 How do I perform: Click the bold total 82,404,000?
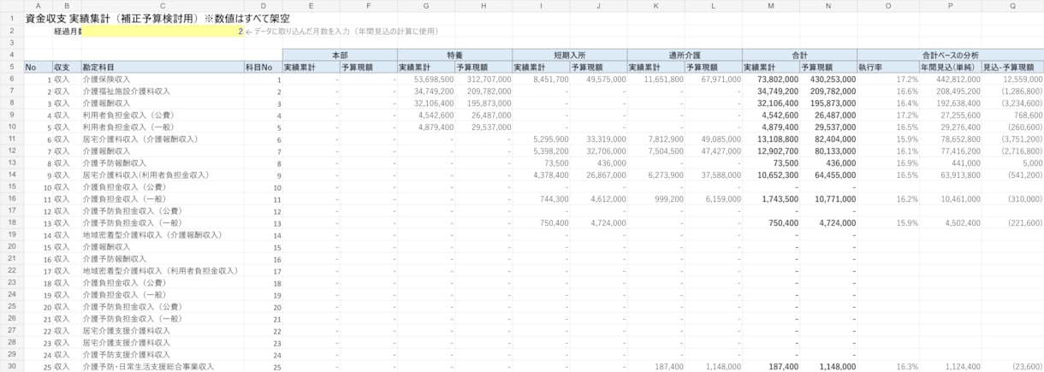[x=835, y=139]
